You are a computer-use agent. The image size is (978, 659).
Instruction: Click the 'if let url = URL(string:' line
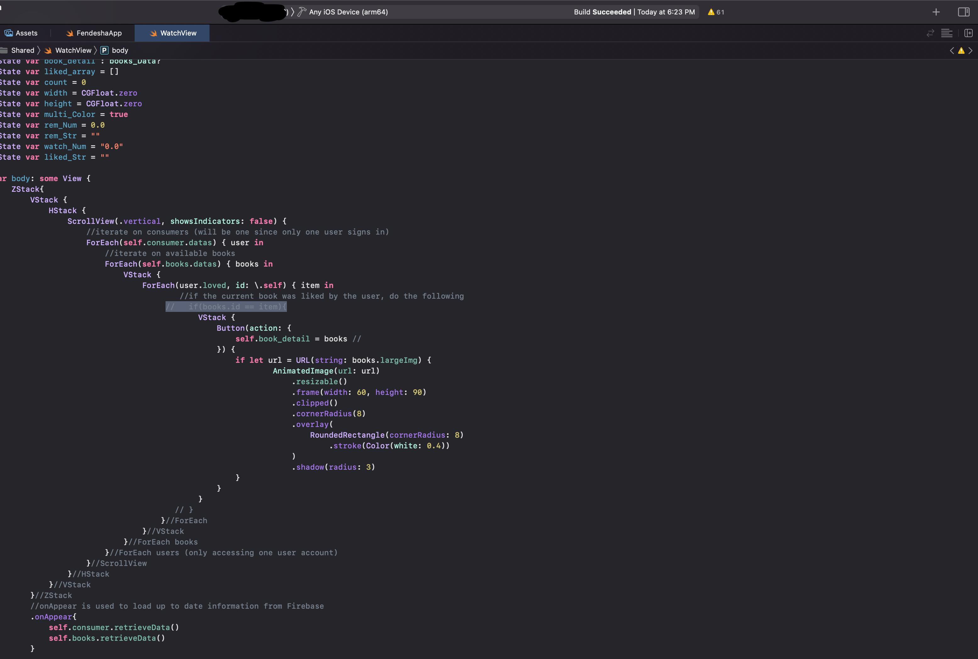coord(333,360)
